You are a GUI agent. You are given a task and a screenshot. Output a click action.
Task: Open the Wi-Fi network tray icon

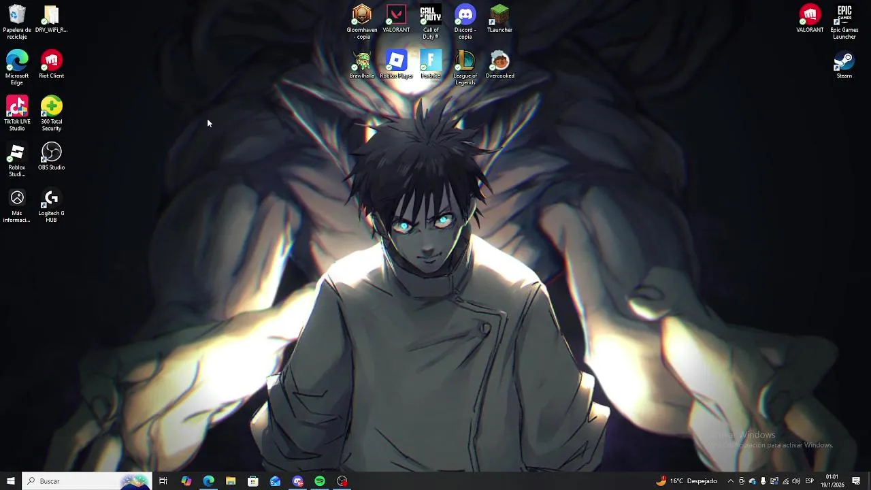(x=785, y=481)
